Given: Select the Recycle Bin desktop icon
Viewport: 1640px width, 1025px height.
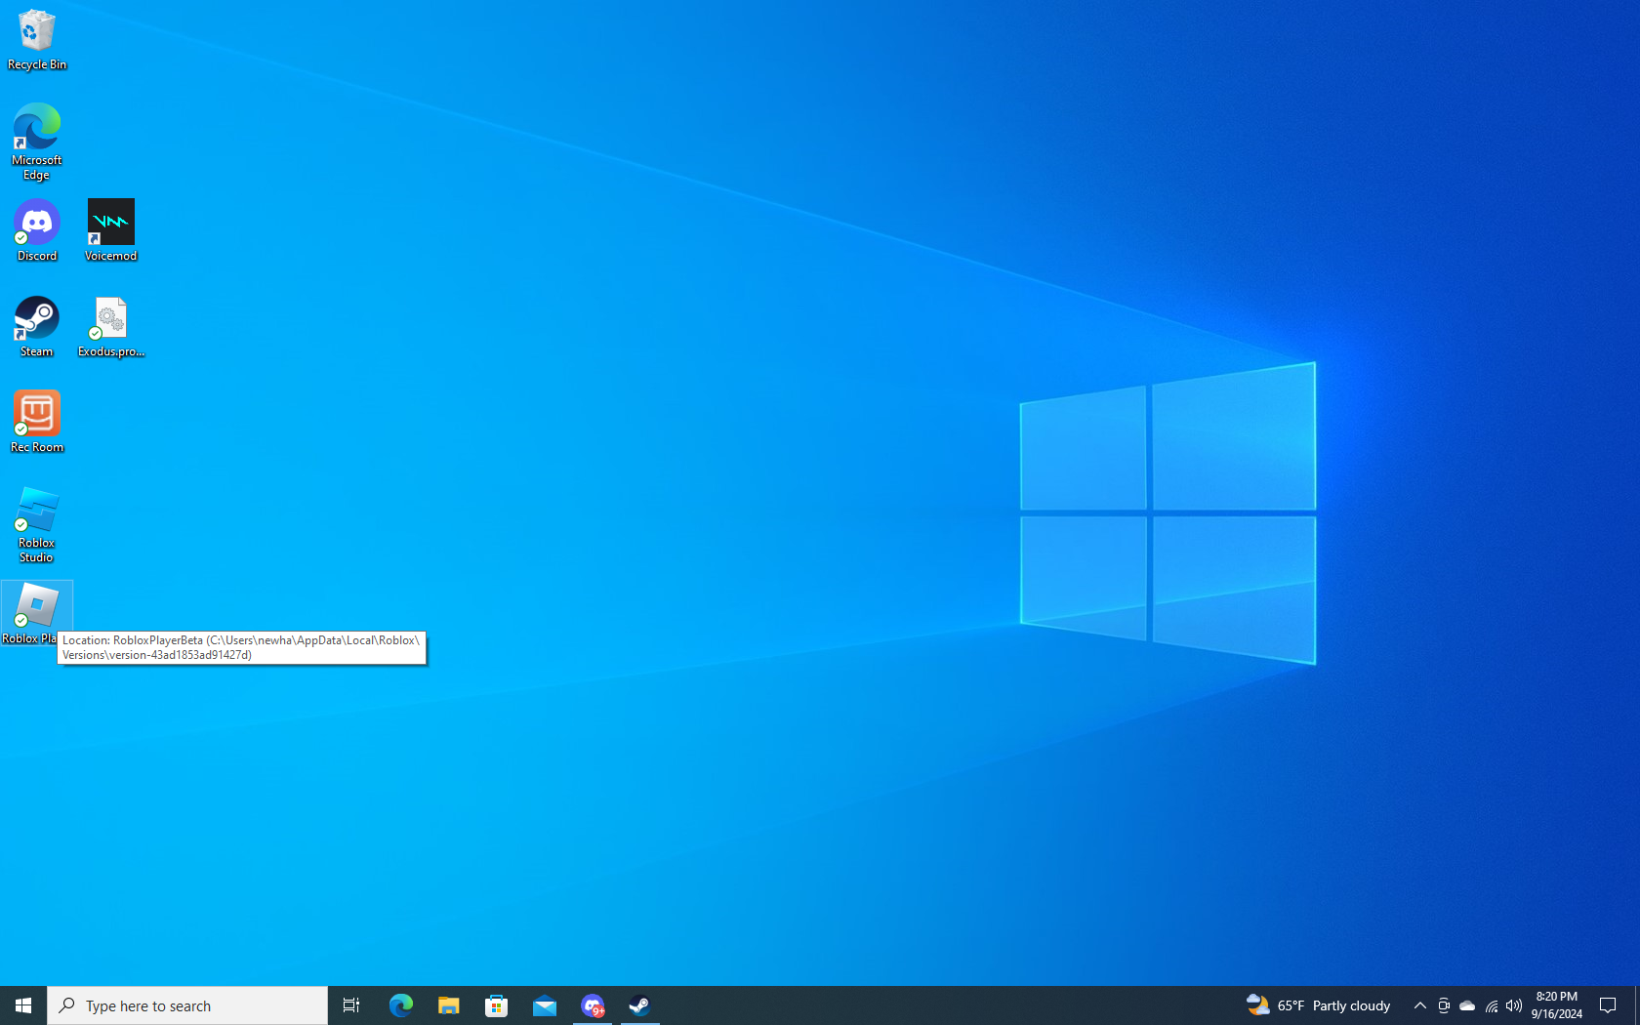Looking at the screenshot, I should click(x=37, y=40).
